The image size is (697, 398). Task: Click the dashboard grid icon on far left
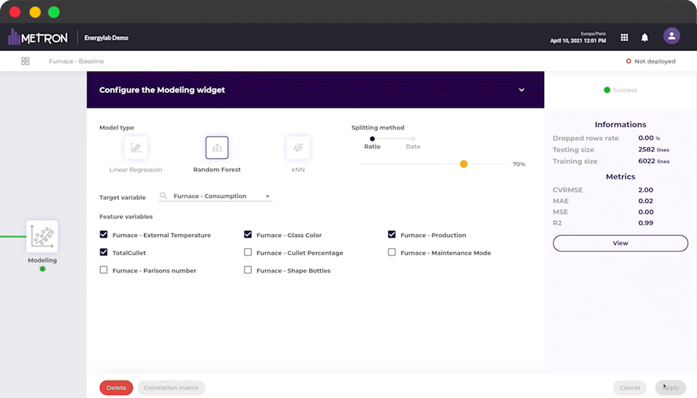pyautogui.click(x=25, y=61)
